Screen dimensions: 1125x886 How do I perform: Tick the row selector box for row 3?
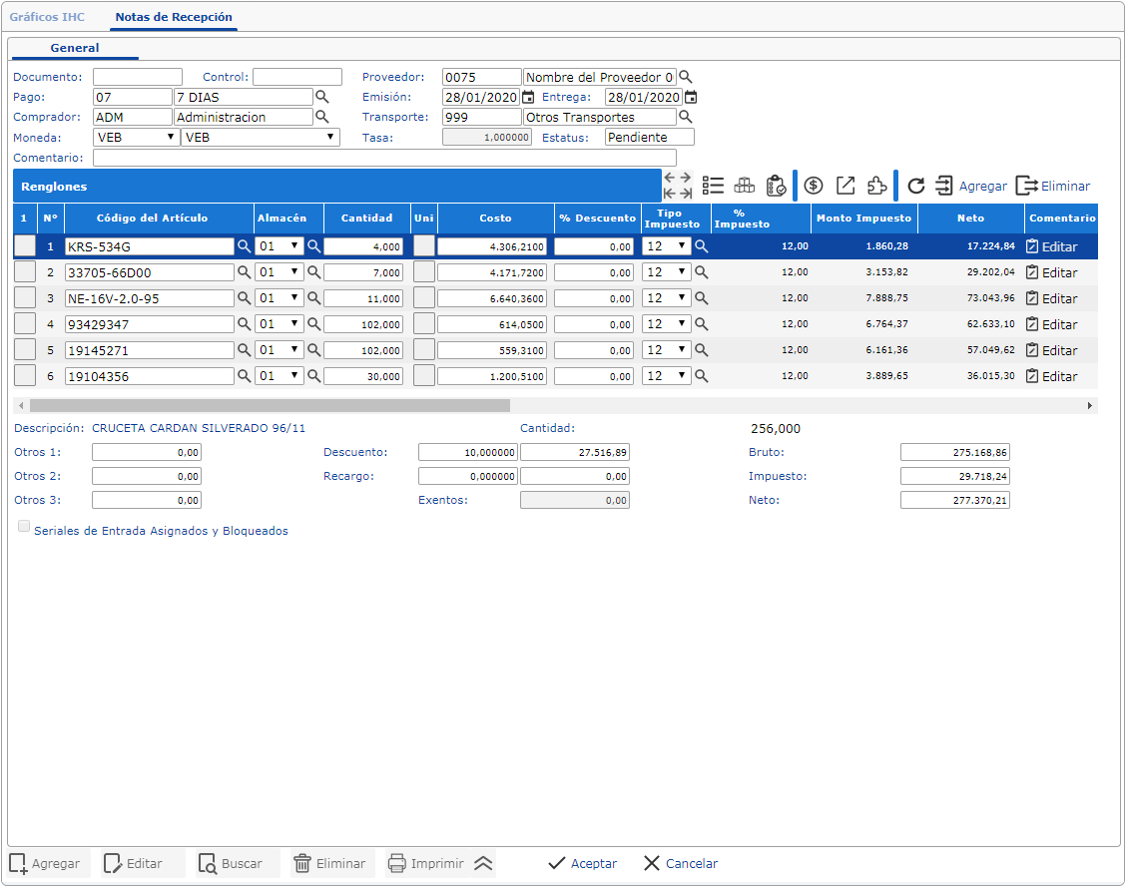pos(24,298)
